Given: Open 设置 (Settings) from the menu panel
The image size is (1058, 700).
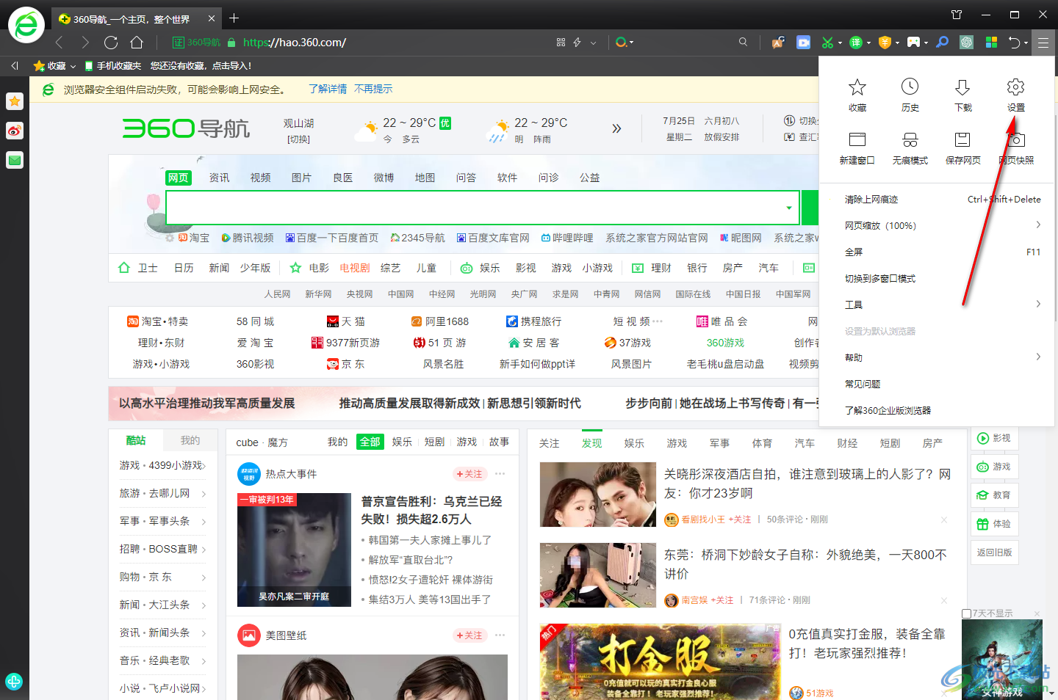Looking at the screenshot, I should [x=1015, y=95].
